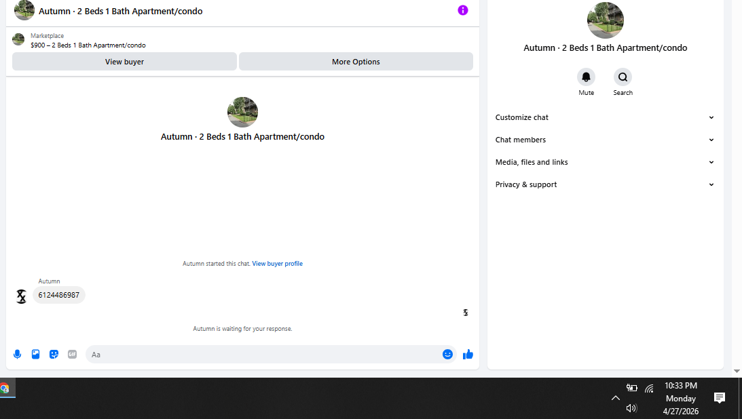Click the message bubble 6124486987
Image resolution: width=742 pixels, height=419 pixels.
tap(58, 295)
